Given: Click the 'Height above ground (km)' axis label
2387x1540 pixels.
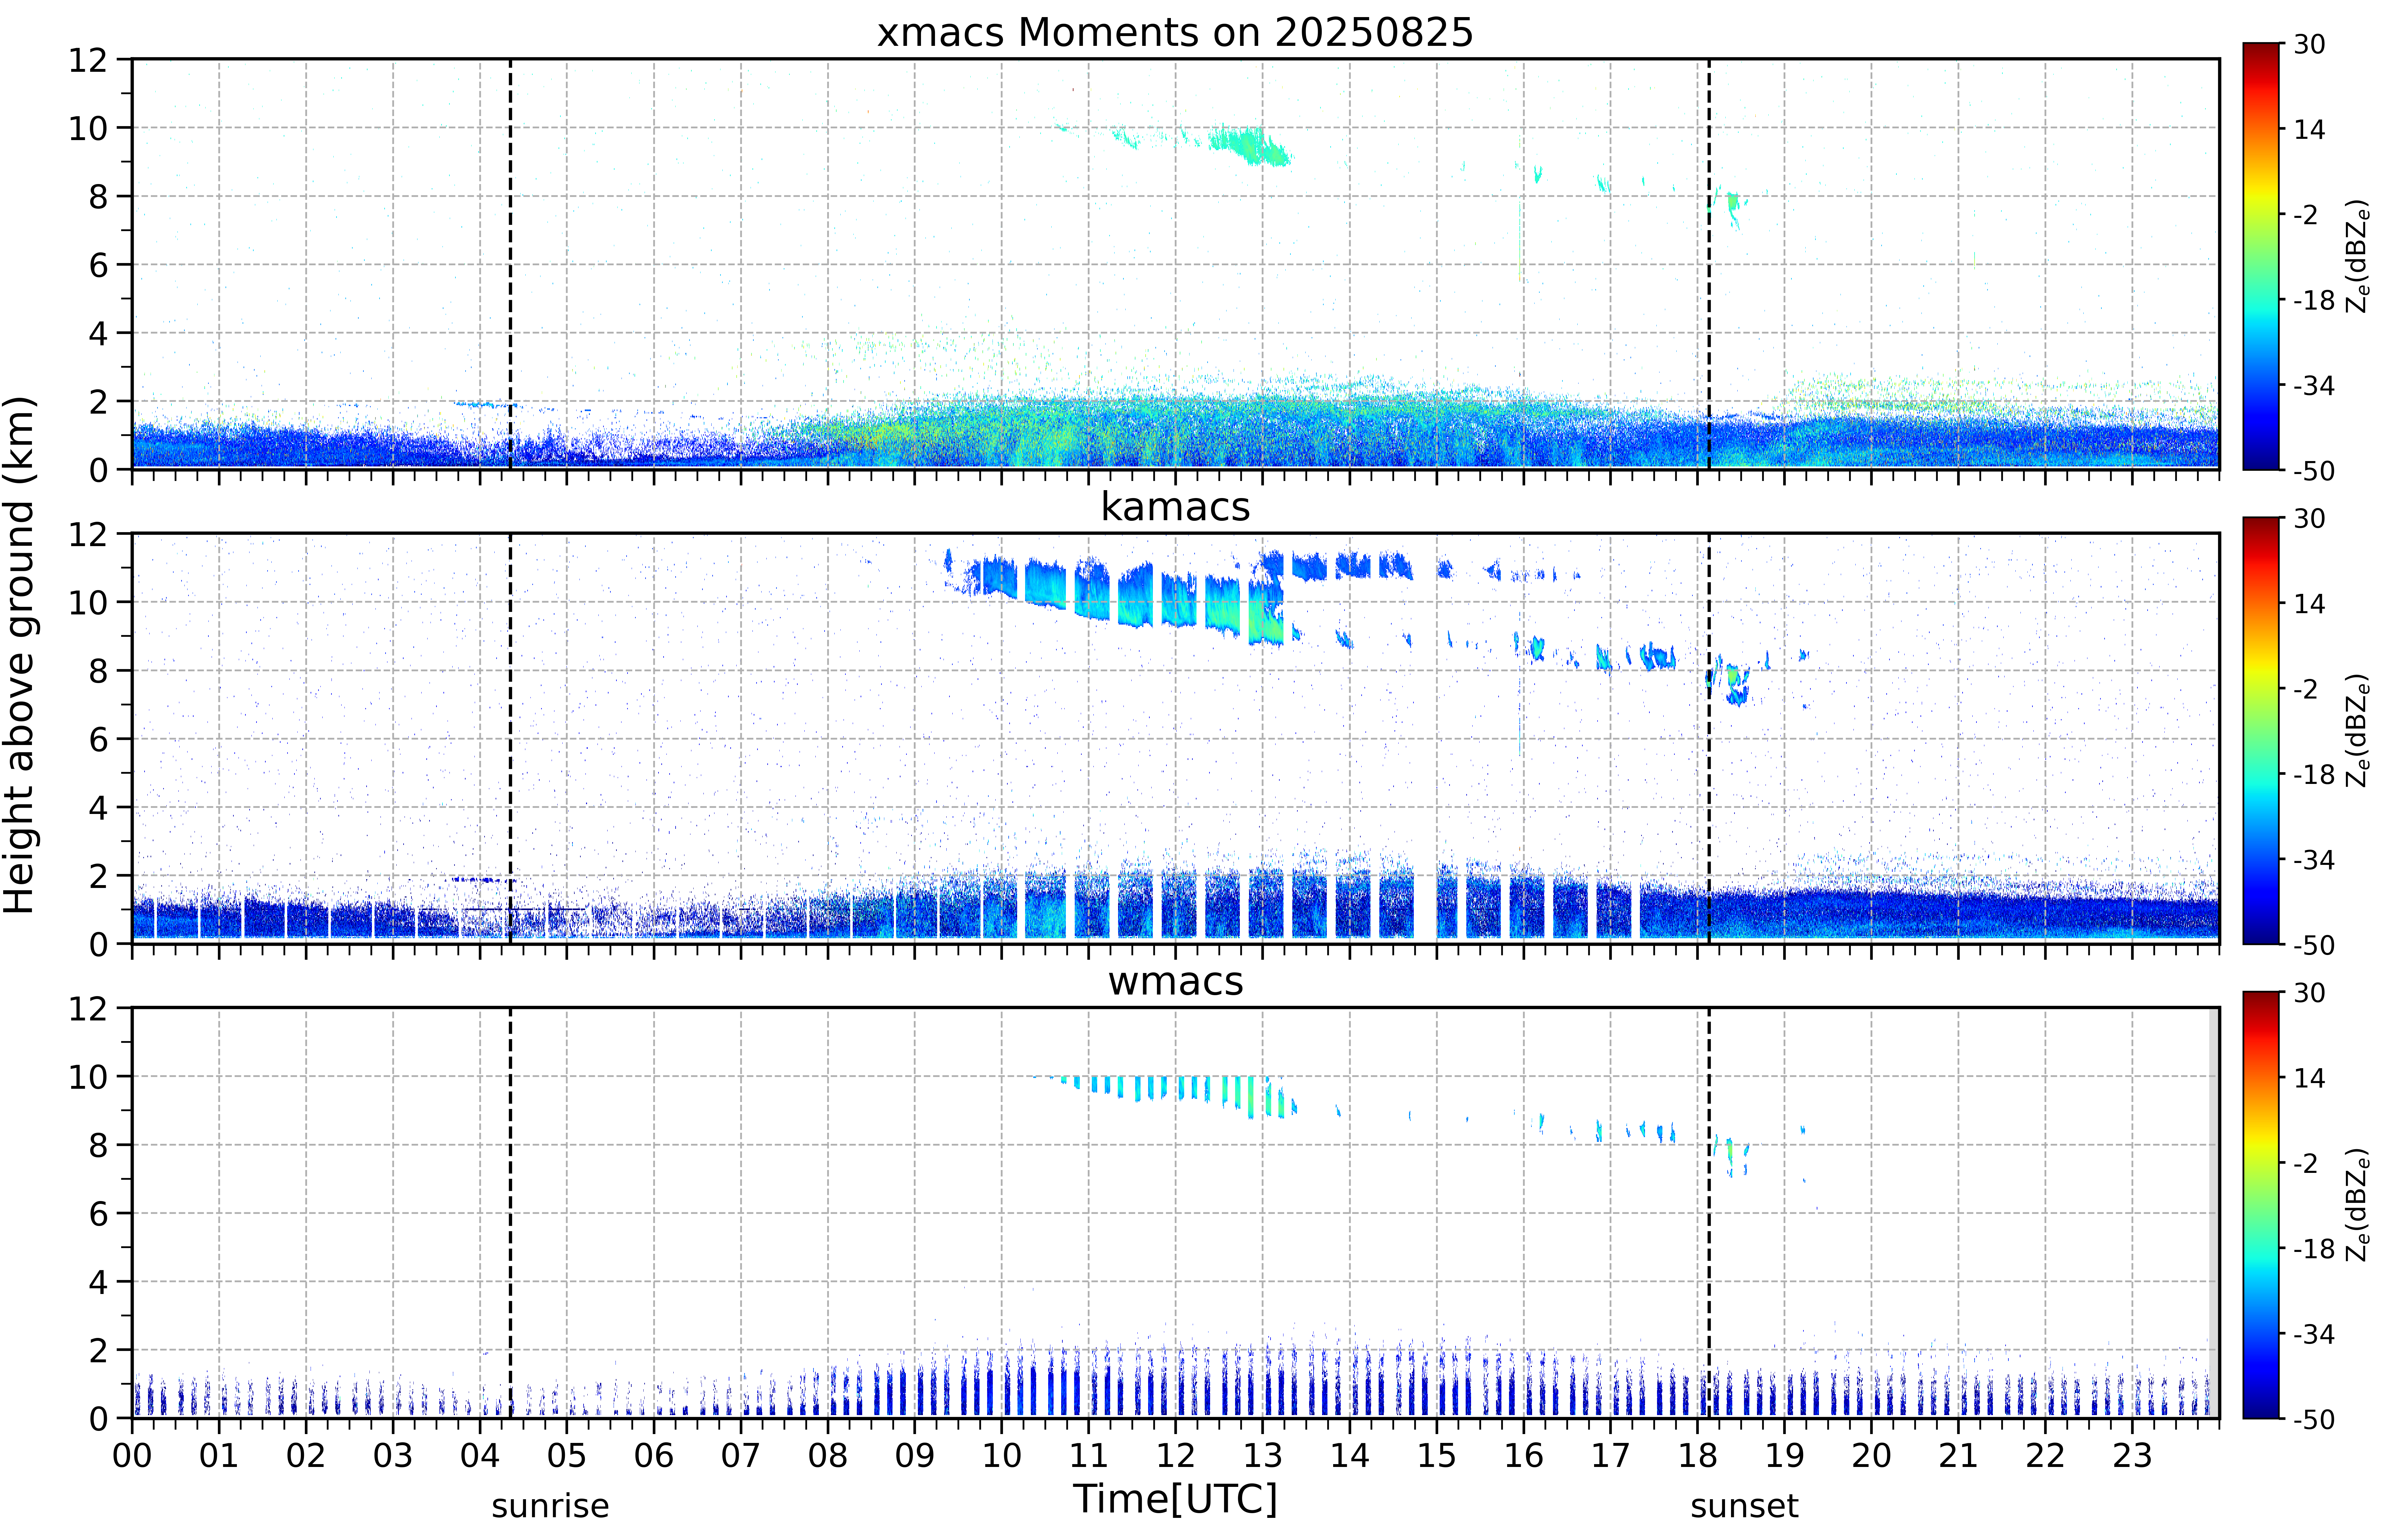Looking at the screenshot, I should 20,655.
